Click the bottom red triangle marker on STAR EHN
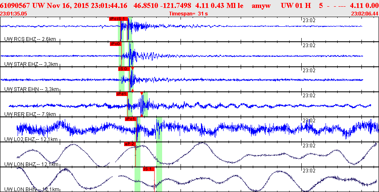Viewport: 379px width, 192px height. [x=132, y=90]
